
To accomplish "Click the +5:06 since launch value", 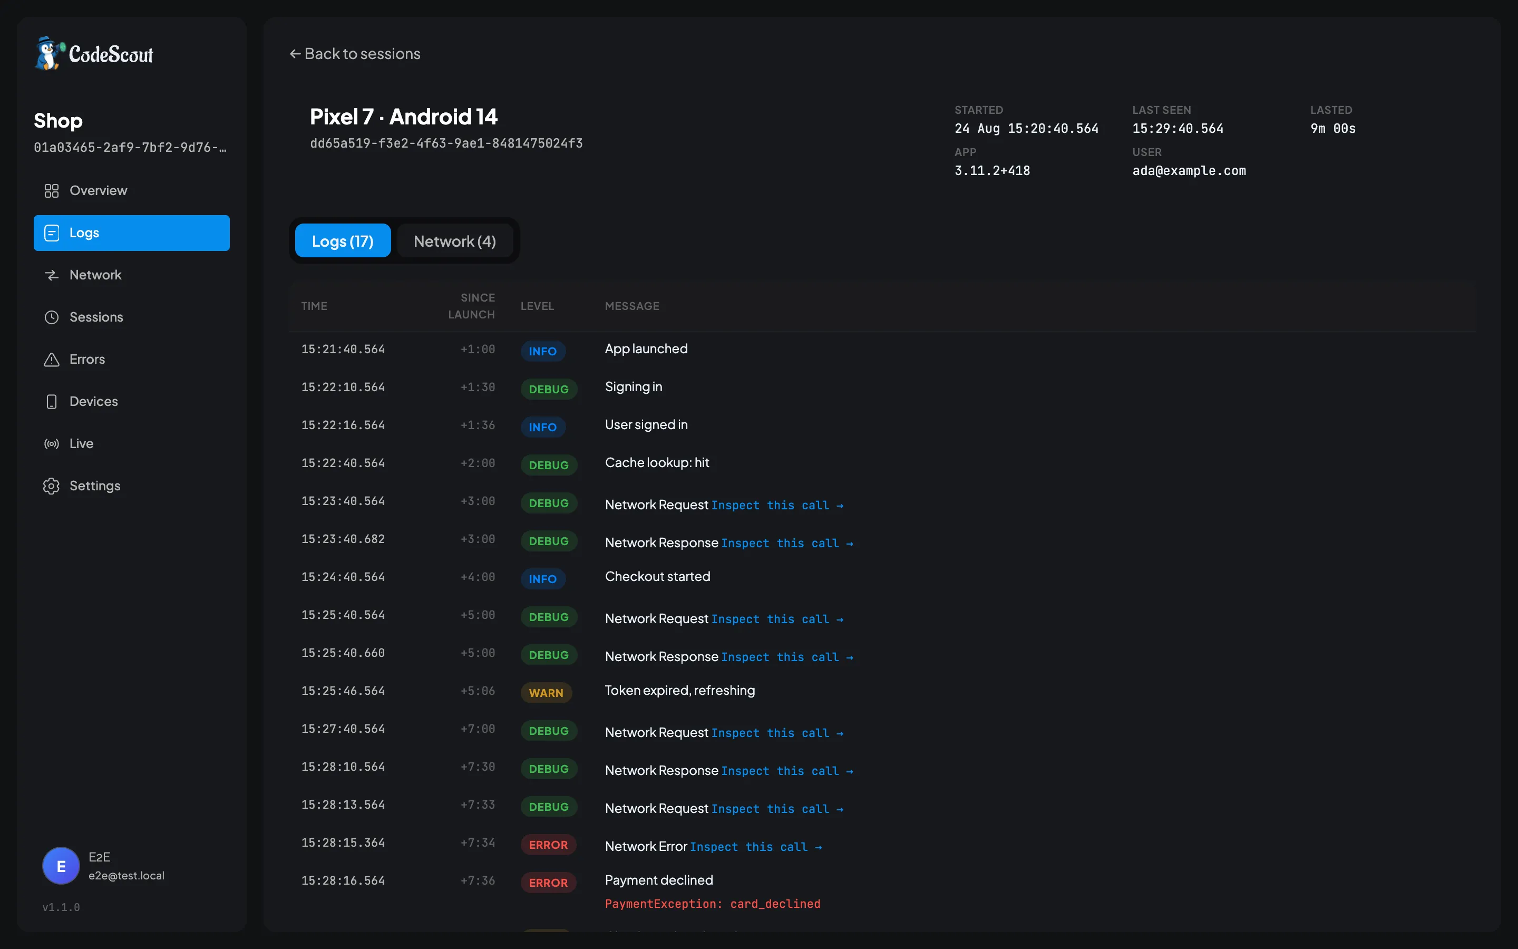I will click(478, 691).
